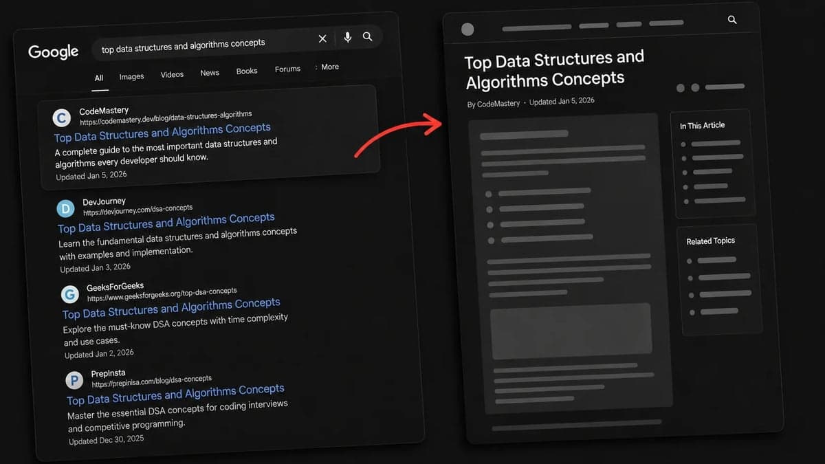Click the search magnifier icon in Google bar
Screen dimensions: 825x464
tap(367, 36)
